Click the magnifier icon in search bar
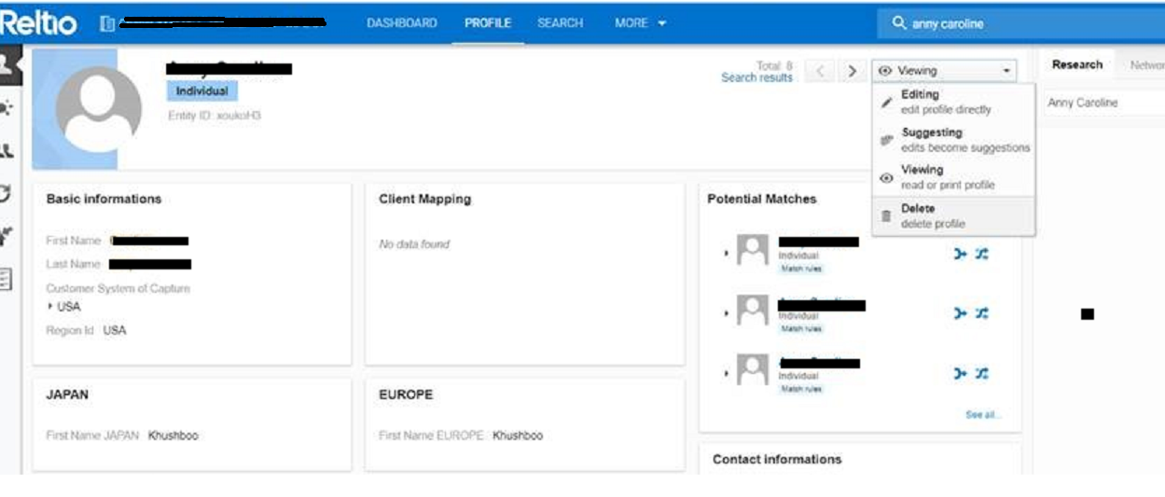Viewport: 1165px width, 497px height. [899, 23]
